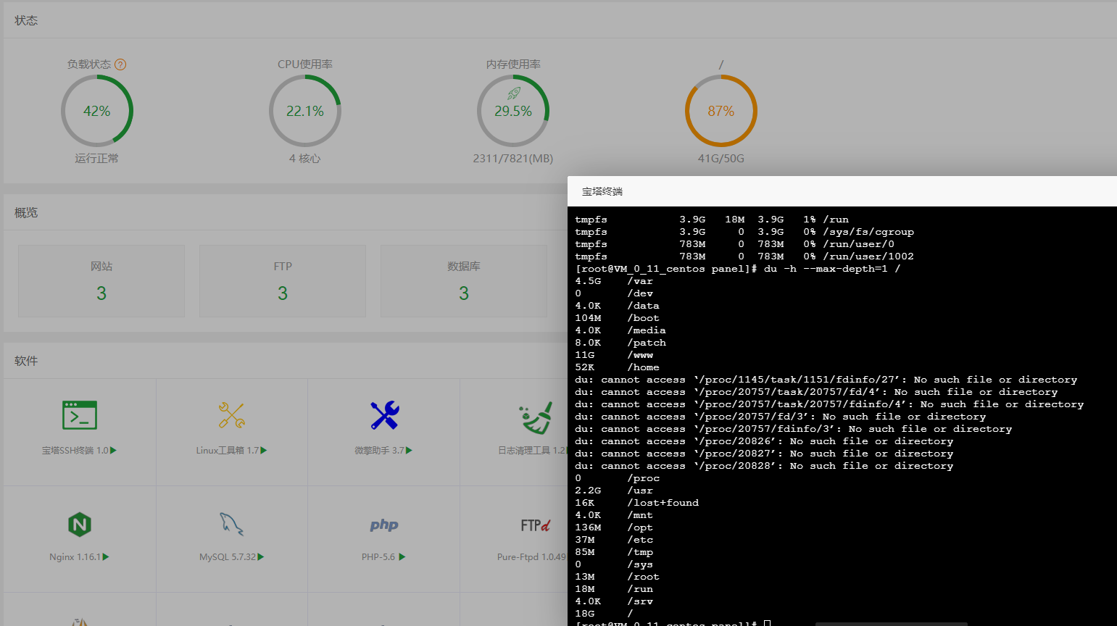
Task: Click the 136M /opt terminal line
Action: pyautogui.click(x=614, y=527)
